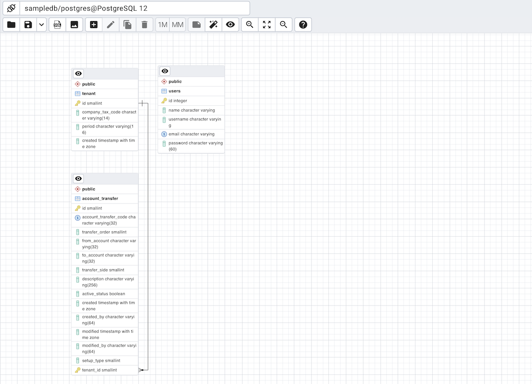Clone the selected table

coord(128,25)
